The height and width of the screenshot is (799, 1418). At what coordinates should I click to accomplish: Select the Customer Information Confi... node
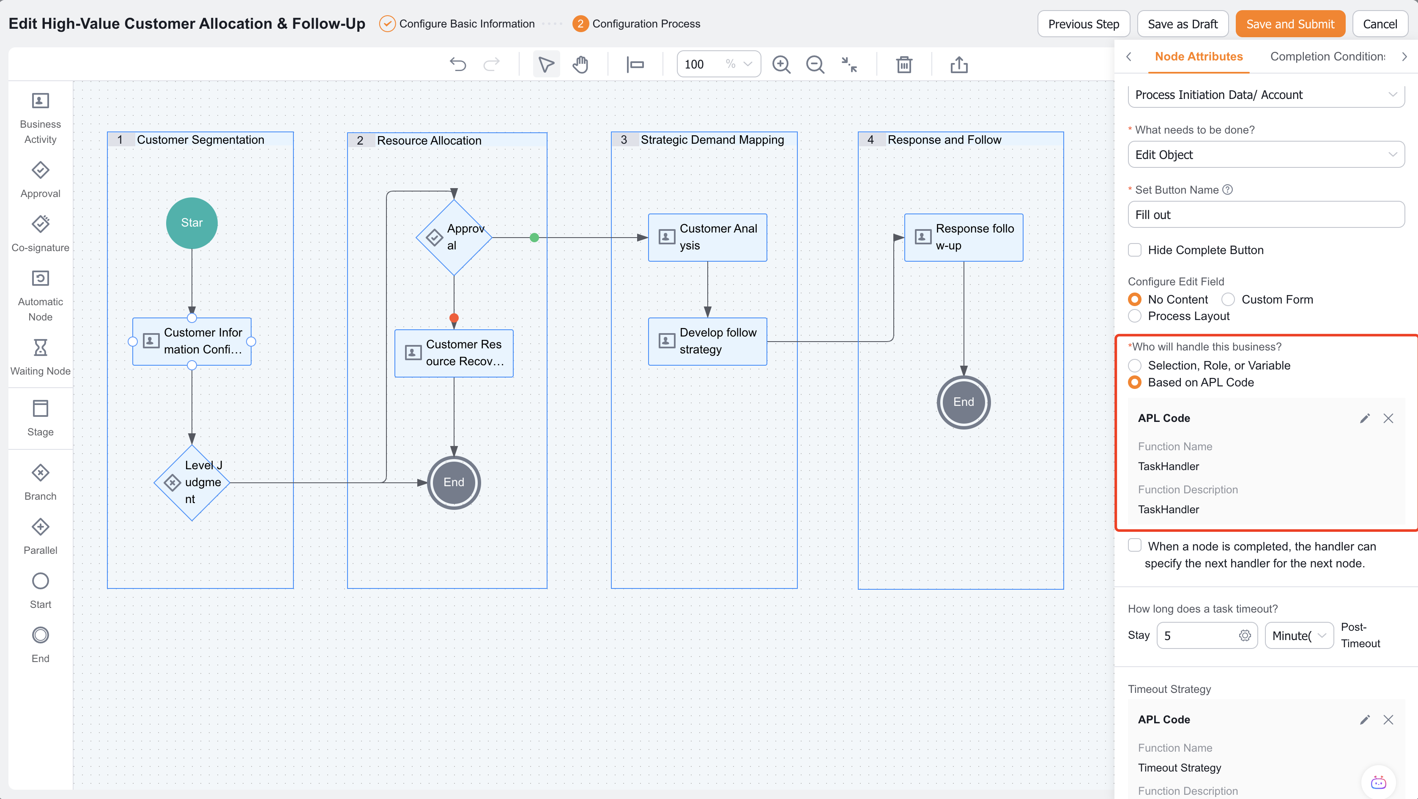tap(192, 341)
